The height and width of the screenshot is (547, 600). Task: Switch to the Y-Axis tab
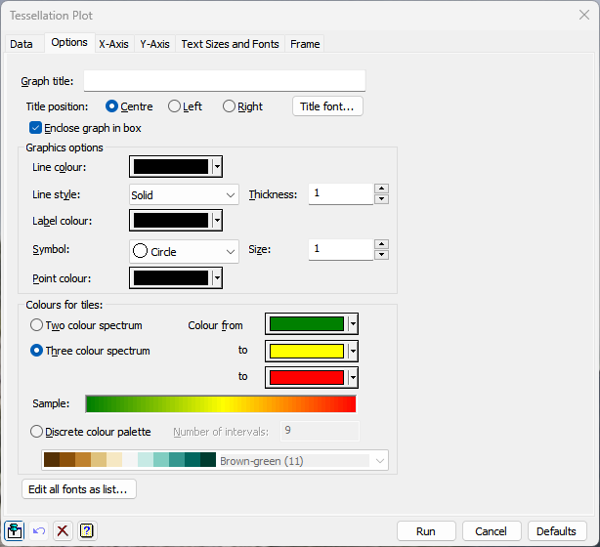[154, 44]
